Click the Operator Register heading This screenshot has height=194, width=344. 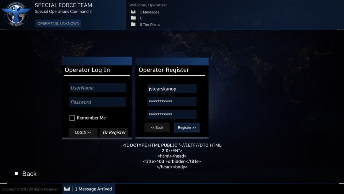[x=164, y=70]
